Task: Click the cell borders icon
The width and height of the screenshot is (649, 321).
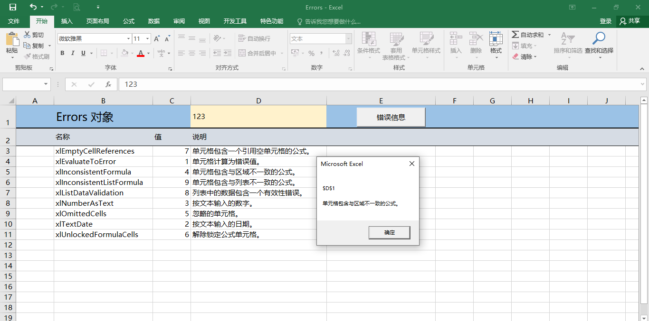Action: (x=104, y=53)
